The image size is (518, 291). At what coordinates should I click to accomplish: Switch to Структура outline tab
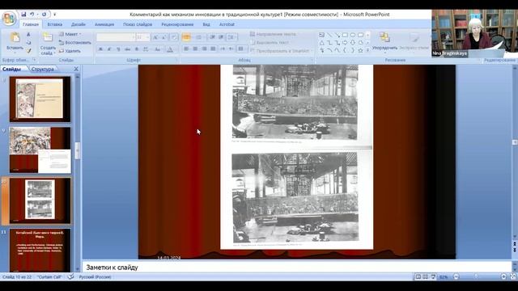click(x=43, y=70)
